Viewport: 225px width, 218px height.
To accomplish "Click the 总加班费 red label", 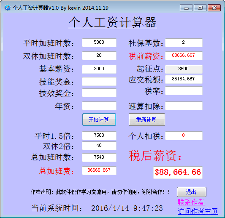I will pos(57,171).
